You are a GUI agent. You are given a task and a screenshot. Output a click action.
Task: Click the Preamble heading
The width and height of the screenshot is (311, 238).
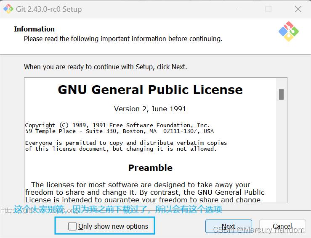(150, 168)
